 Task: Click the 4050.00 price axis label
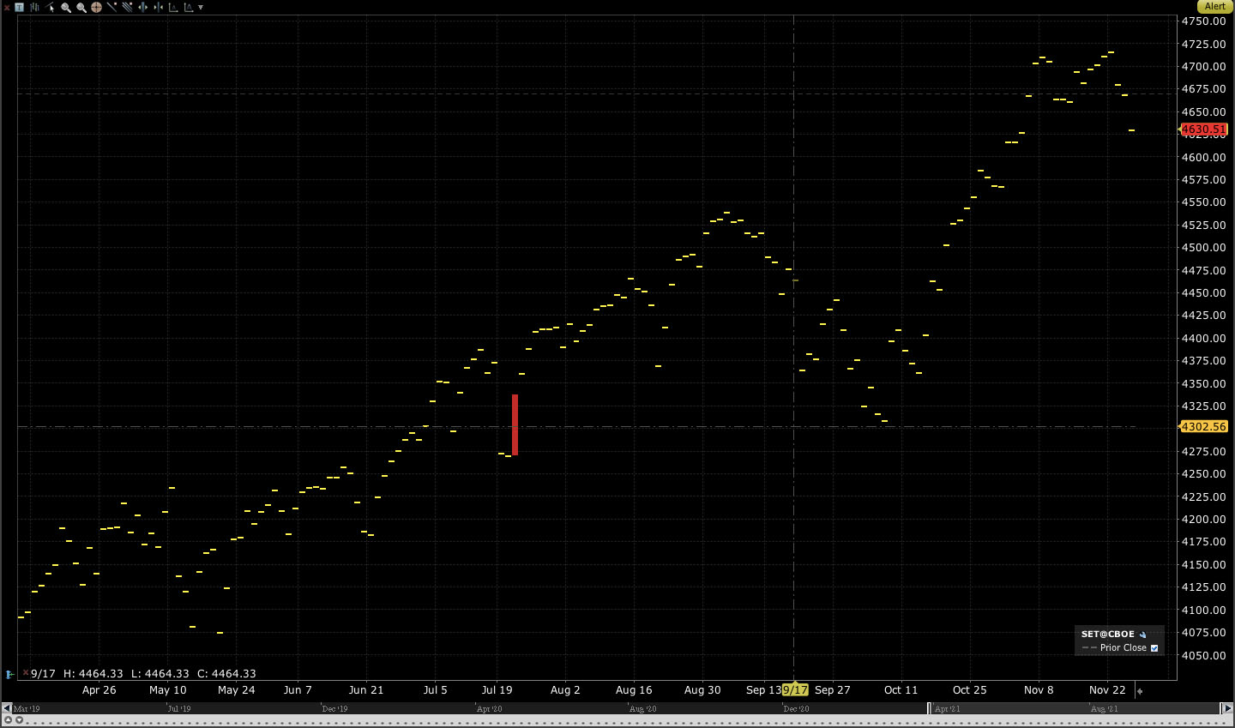pos(1204,655)
